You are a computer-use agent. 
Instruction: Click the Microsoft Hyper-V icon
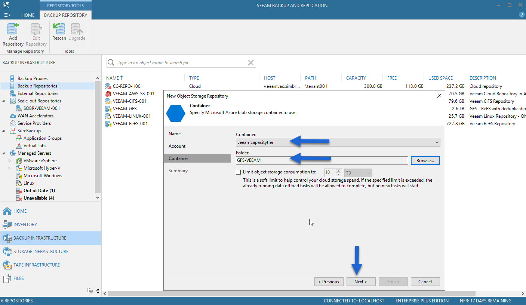click(20, 168)
